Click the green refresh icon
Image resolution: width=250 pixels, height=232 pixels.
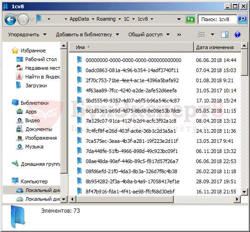[x=190, y=19]
